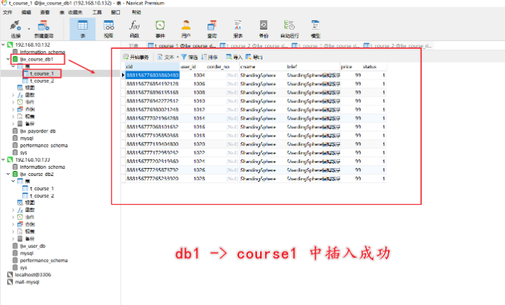Collapse 表 folder under ljw_course_db1

(13, 66)
